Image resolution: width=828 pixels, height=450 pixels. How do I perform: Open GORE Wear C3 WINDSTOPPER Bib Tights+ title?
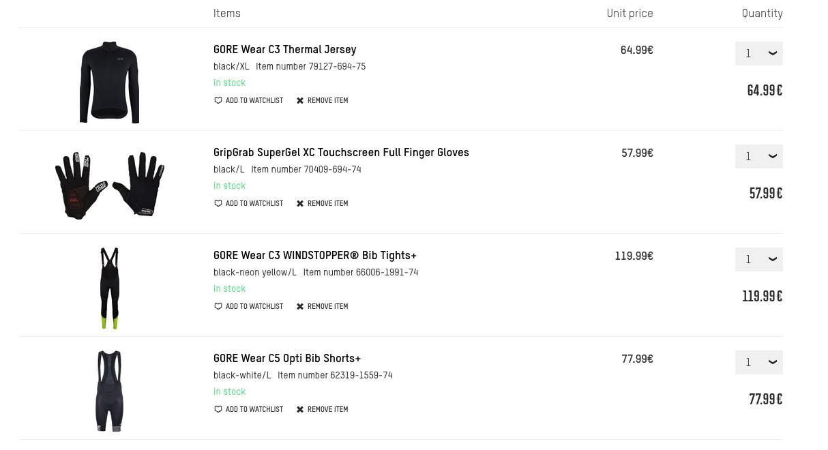(x=314, y=256)
